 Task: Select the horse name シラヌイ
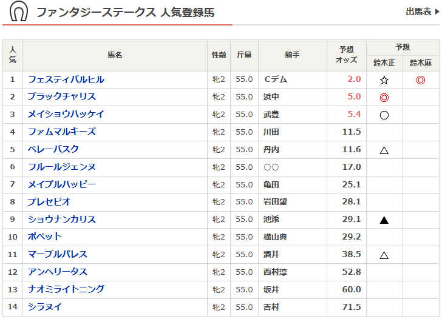(45, 307)
